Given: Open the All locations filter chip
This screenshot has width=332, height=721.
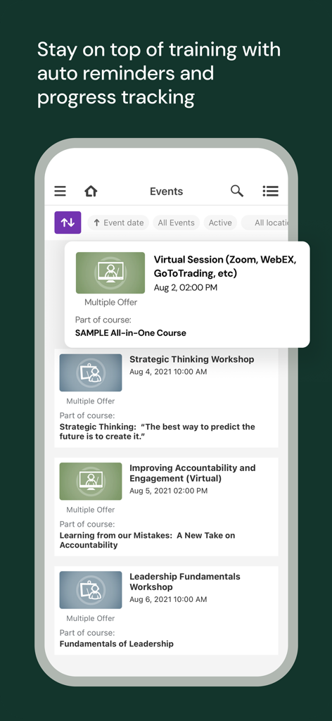Looking at the screenshot, I should [x=267, y=222].
